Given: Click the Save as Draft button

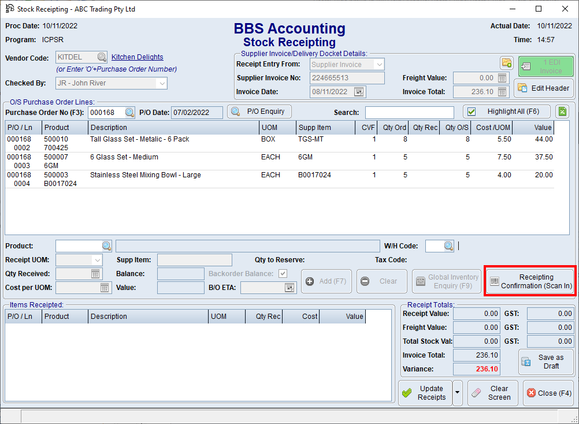Looking at the screenshot, I should coord(545,362).
